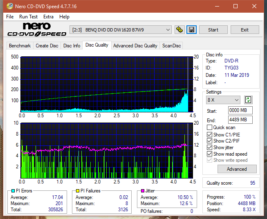The image size is (267, 219).
Task: Toggle the Quick scan checkbox
Action: 209,127
